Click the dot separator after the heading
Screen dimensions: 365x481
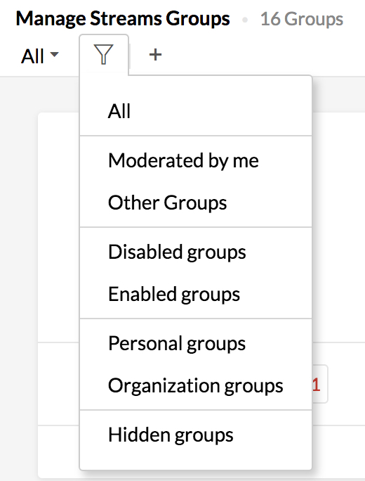(245, 20)
